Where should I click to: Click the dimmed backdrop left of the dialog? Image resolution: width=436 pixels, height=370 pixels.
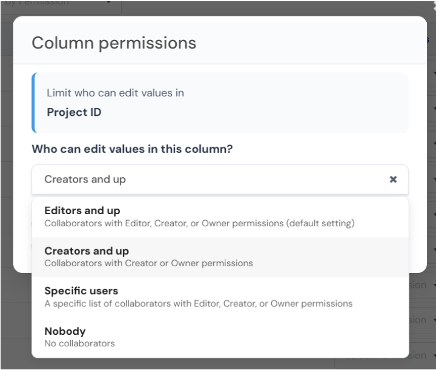6,182
